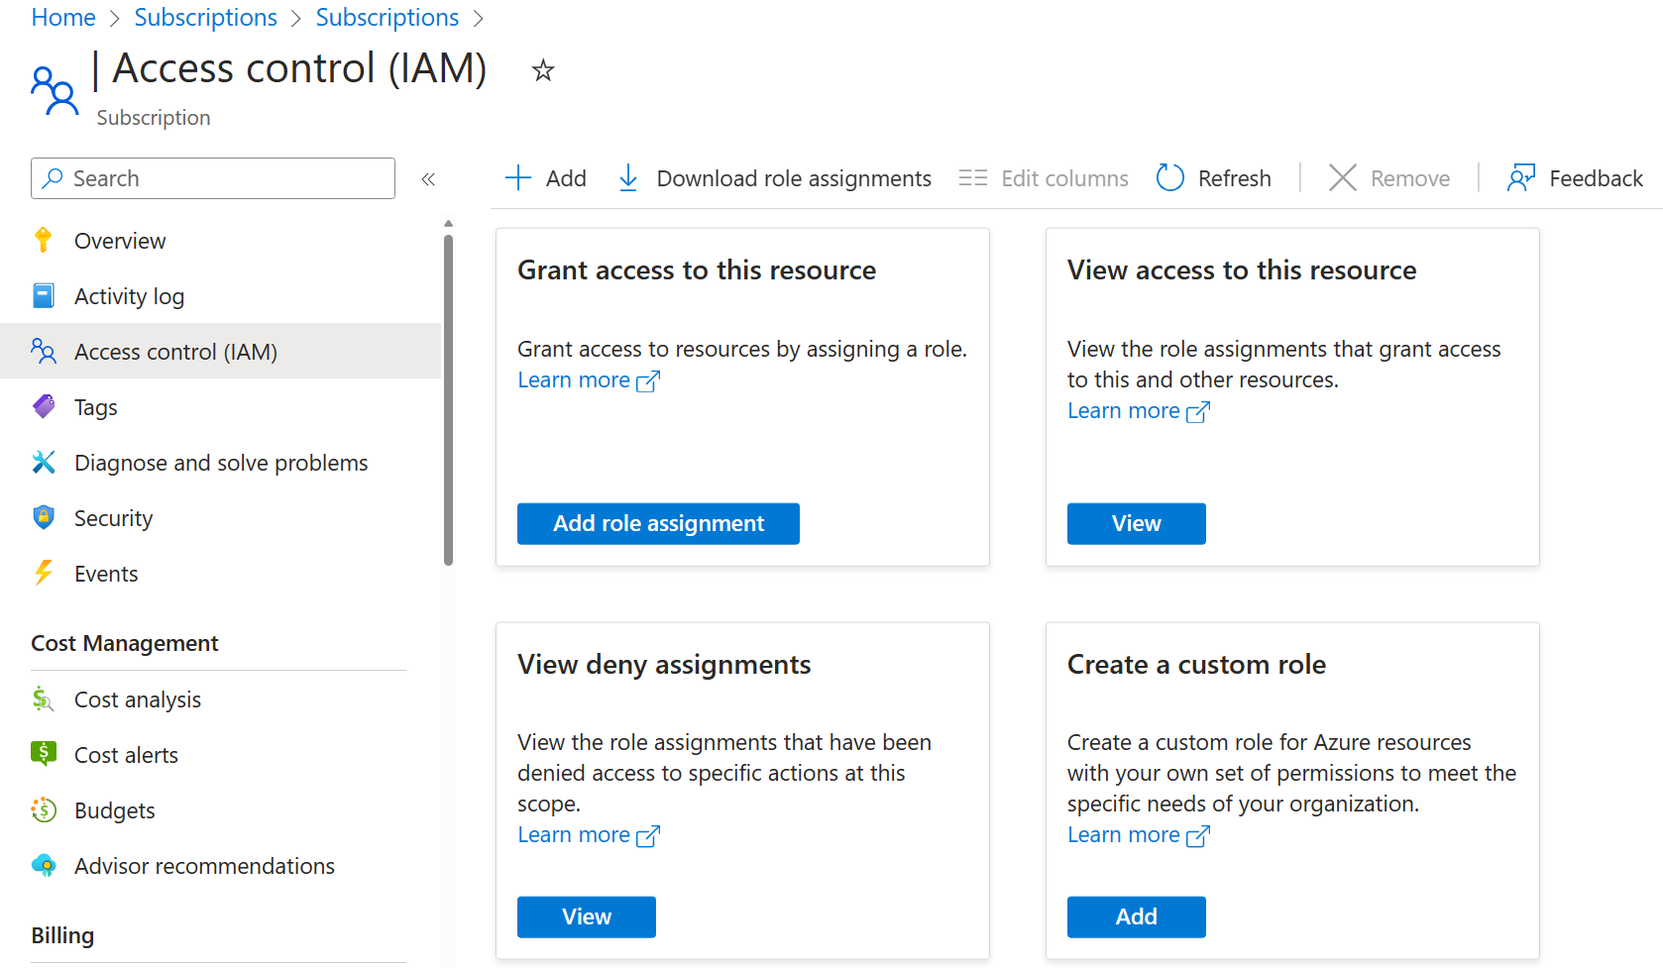Select Activity log in the left menu
1663x968 pixels.
(129, 296)
